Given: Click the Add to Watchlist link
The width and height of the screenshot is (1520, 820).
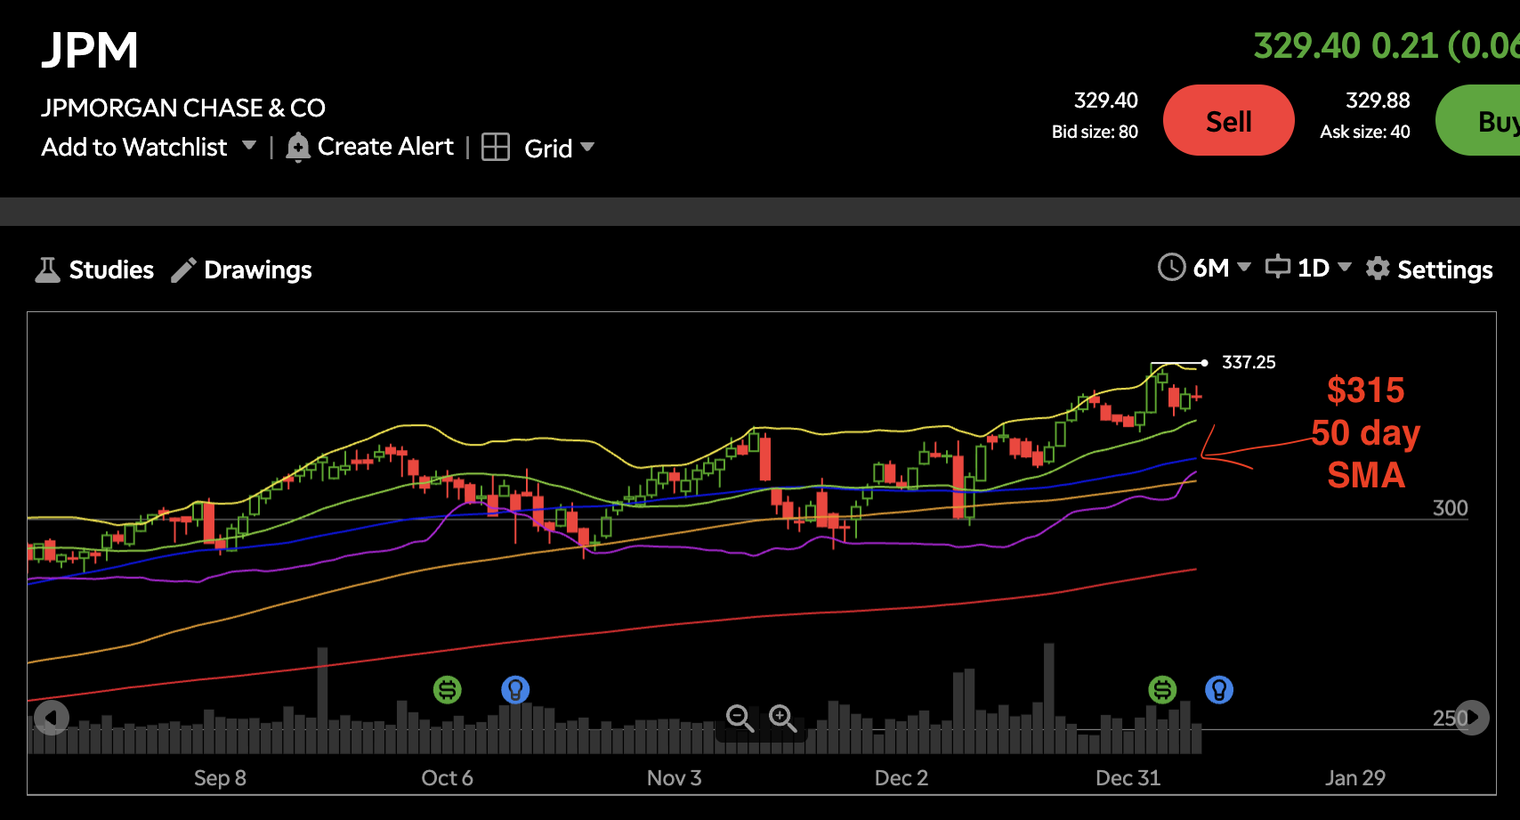Looking at the screenshot, I should [134, 147].
